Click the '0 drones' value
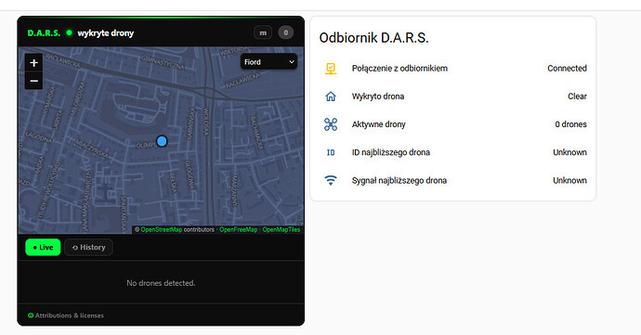Image resolution: width=641 pixels, height=335 pixels. click(x=570, y=124)
